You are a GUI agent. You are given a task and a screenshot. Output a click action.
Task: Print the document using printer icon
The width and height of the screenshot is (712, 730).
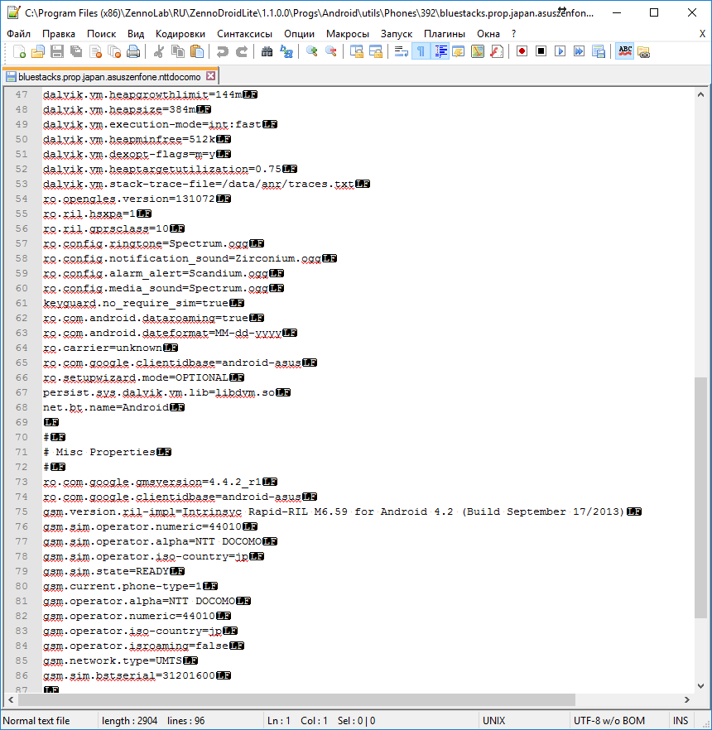coord(133,51)
